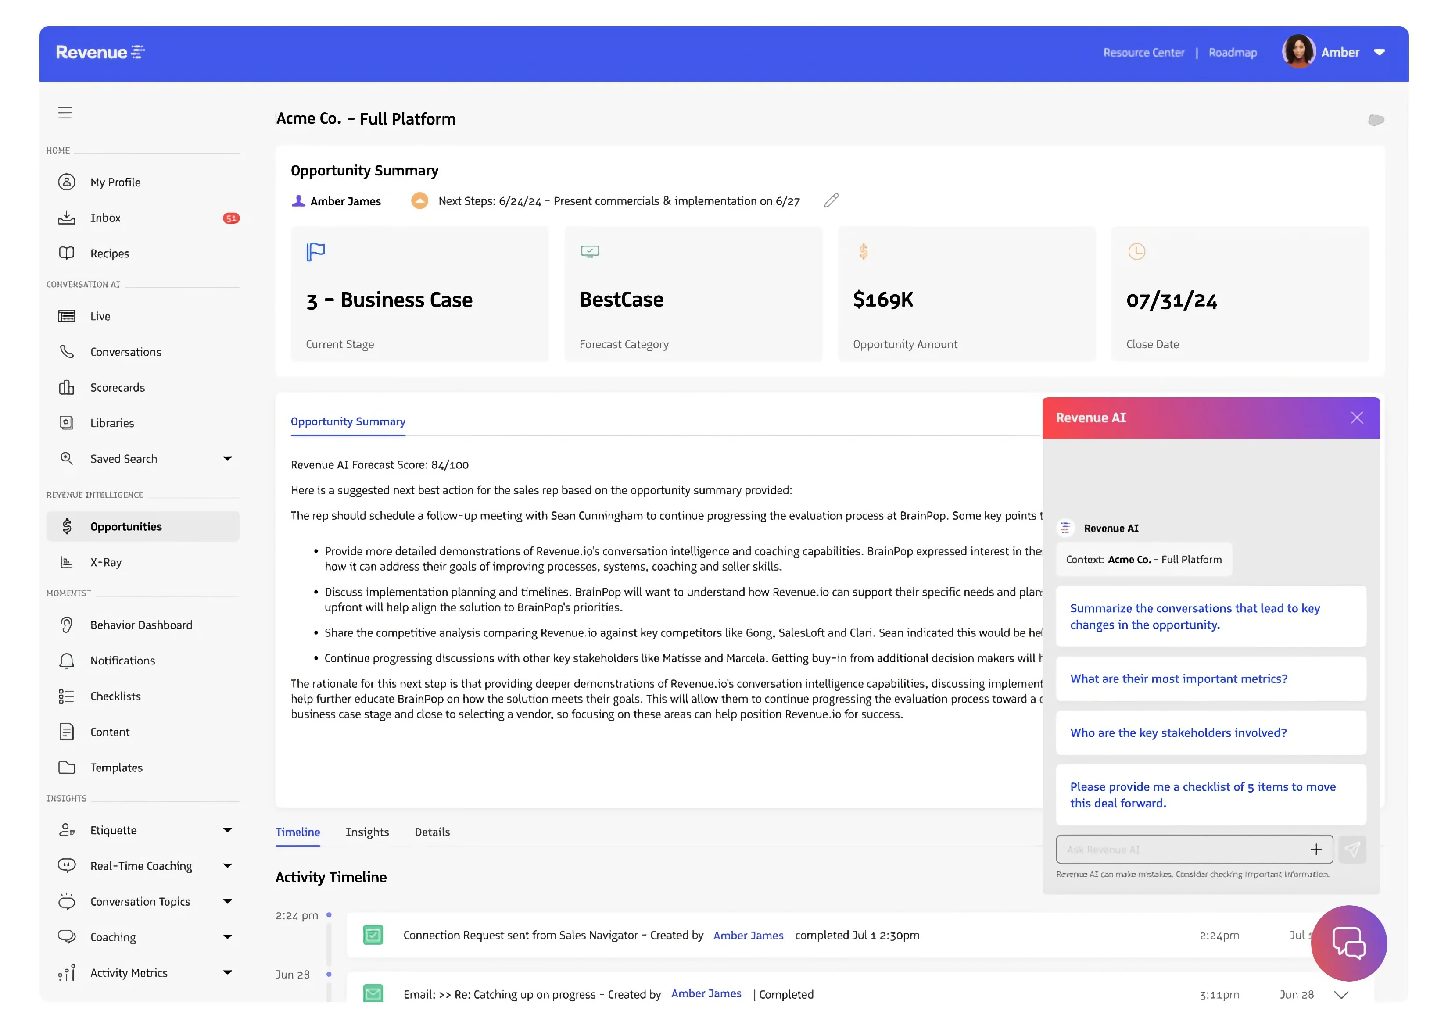Switch to the Insights tab
Screen dimensions: 1448x1025
pos(367,832)
